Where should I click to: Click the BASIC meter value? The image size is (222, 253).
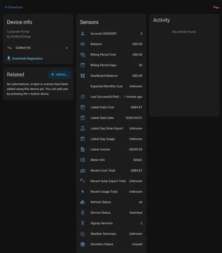[138, 160]
